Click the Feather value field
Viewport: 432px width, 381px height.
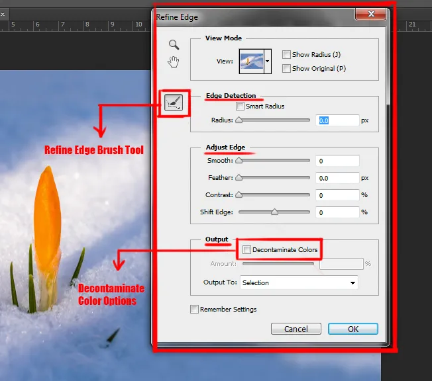[x=337, y=178]
